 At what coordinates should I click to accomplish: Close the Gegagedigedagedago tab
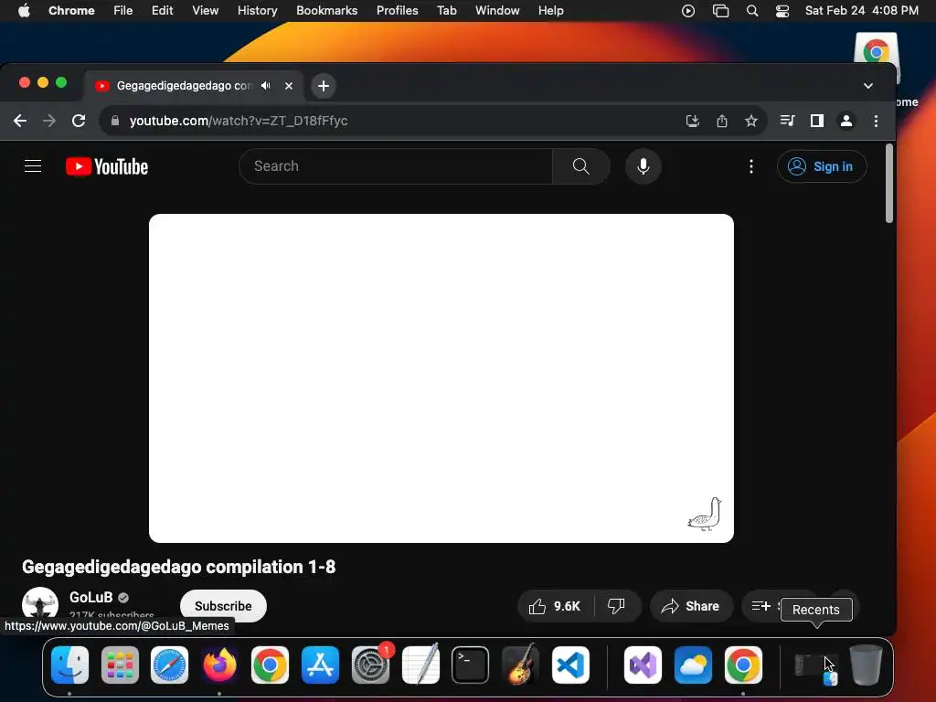point(289,85)
